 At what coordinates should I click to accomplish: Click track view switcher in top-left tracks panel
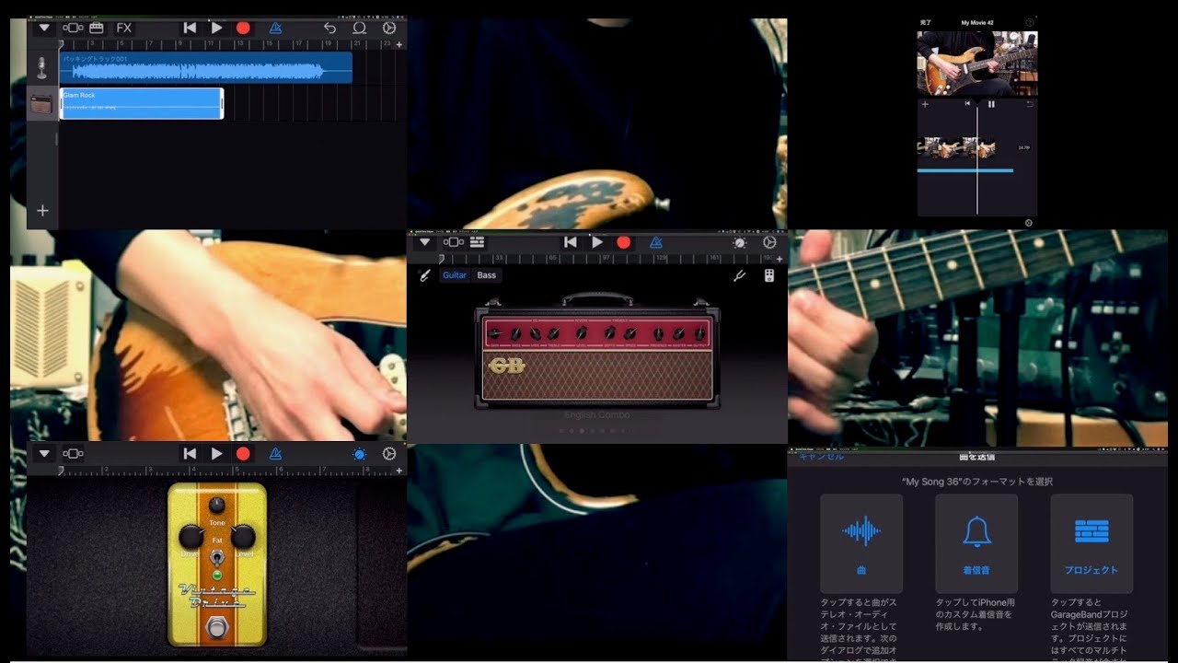[73, 28]
